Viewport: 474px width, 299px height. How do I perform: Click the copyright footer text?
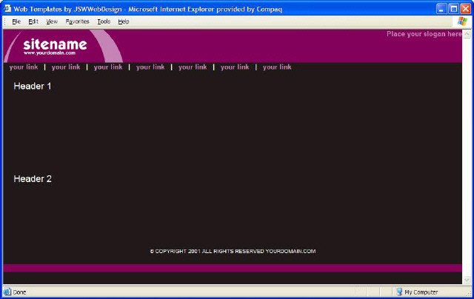(233, 252)
